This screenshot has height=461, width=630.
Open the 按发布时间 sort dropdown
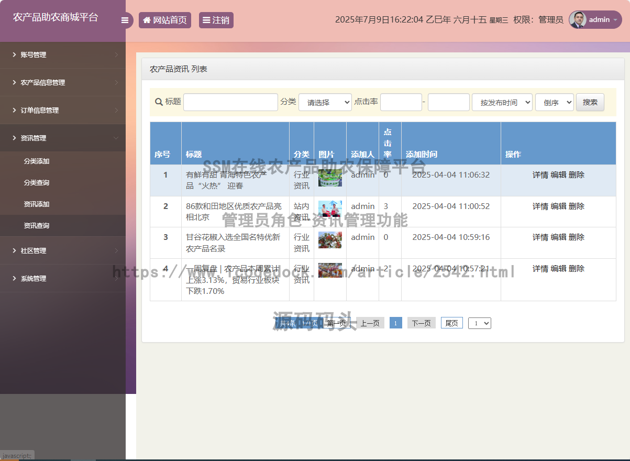coord(502,102)
